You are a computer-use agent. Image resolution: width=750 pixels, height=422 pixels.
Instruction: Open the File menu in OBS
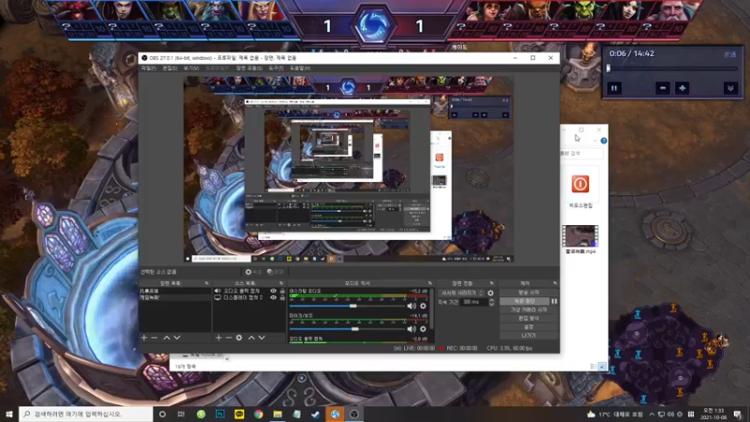coord(148,68)
